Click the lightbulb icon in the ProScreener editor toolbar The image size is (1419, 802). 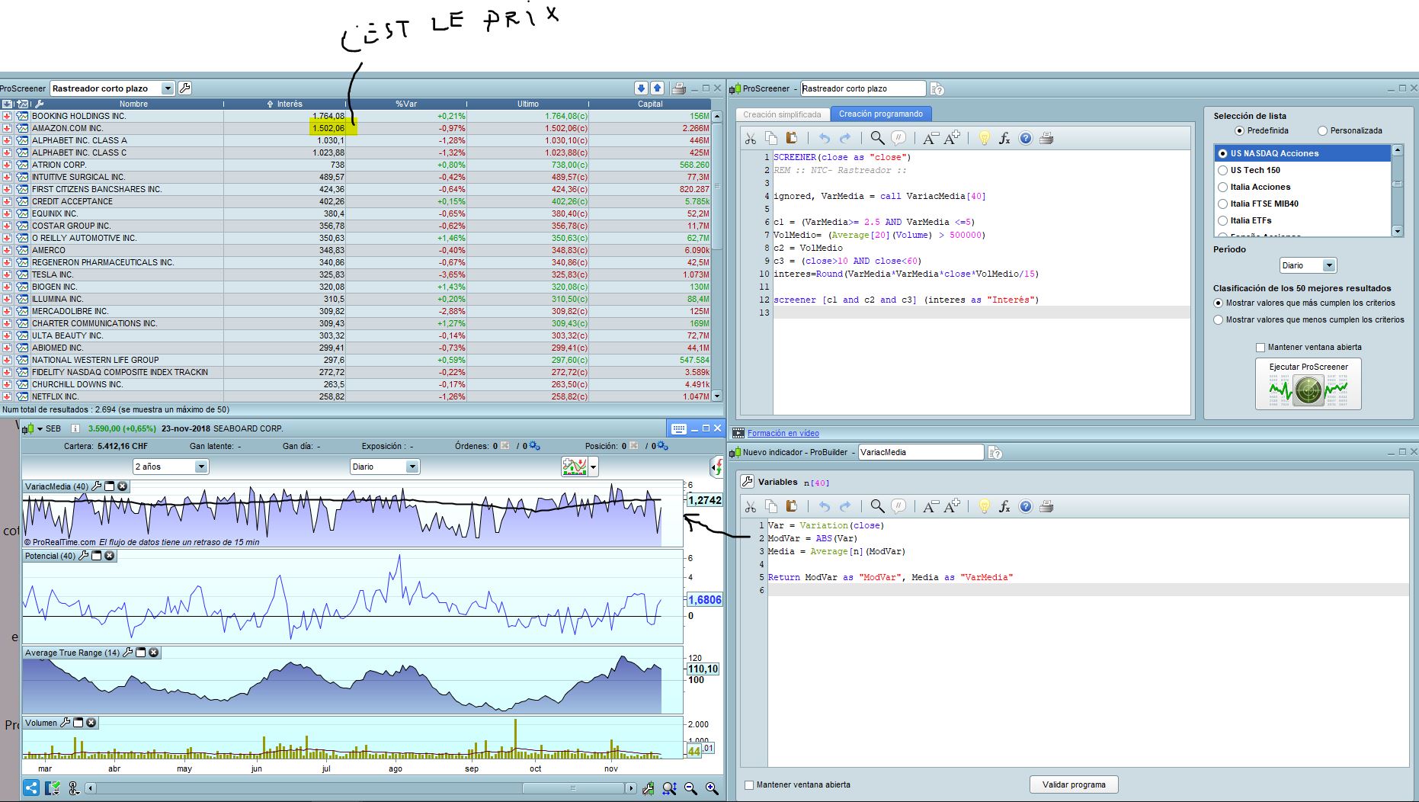click(x=984, y=138)
